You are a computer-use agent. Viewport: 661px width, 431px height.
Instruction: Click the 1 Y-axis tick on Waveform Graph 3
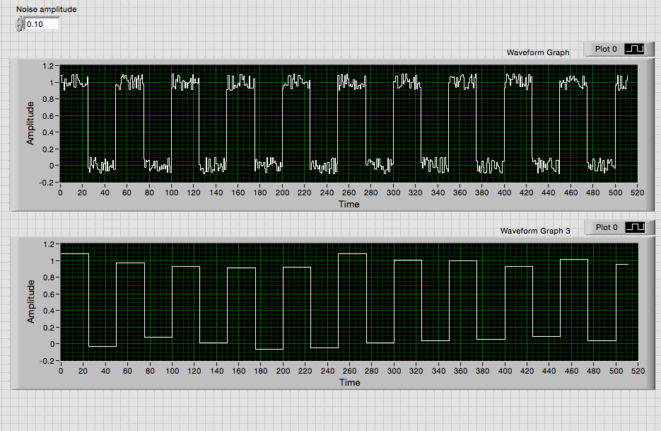coord(53,261)
